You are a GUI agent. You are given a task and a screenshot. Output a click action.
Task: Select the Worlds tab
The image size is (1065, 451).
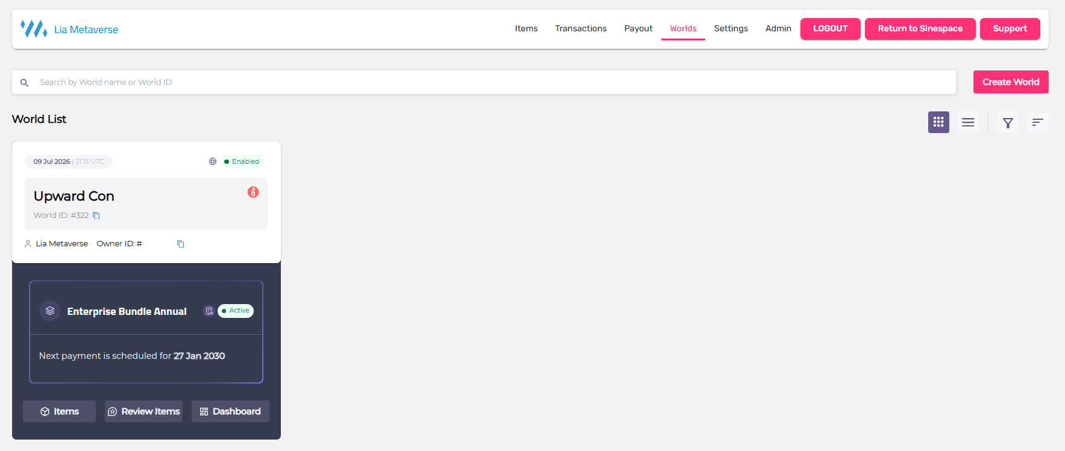click(x=683, y=28)
